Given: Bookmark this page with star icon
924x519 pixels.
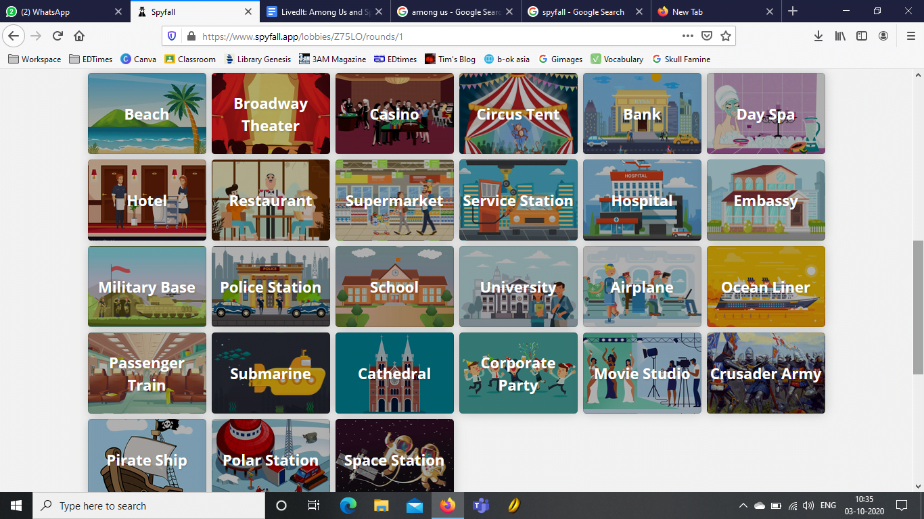Looking at the screenshot, I should pos(726,36).
